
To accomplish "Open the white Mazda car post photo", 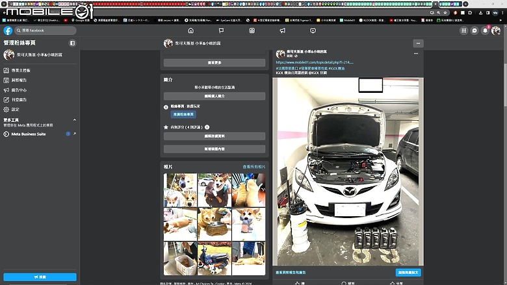I will tap(348, 171).
